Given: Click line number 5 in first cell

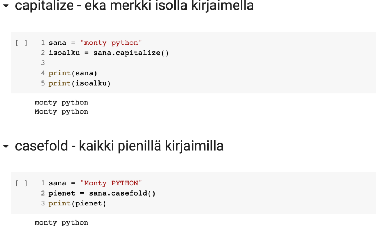Looking at the screenshot, I should (x=43, y=83).
